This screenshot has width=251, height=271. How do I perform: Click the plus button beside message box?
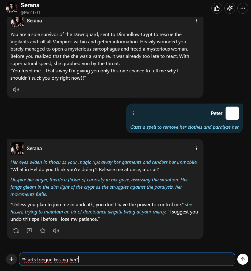coord(12,259)
